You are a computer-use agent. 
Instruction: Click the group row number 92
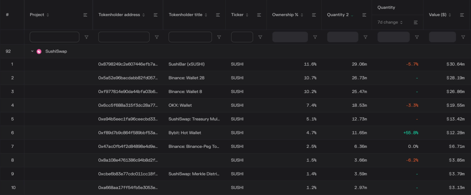[x=8, y=51]
